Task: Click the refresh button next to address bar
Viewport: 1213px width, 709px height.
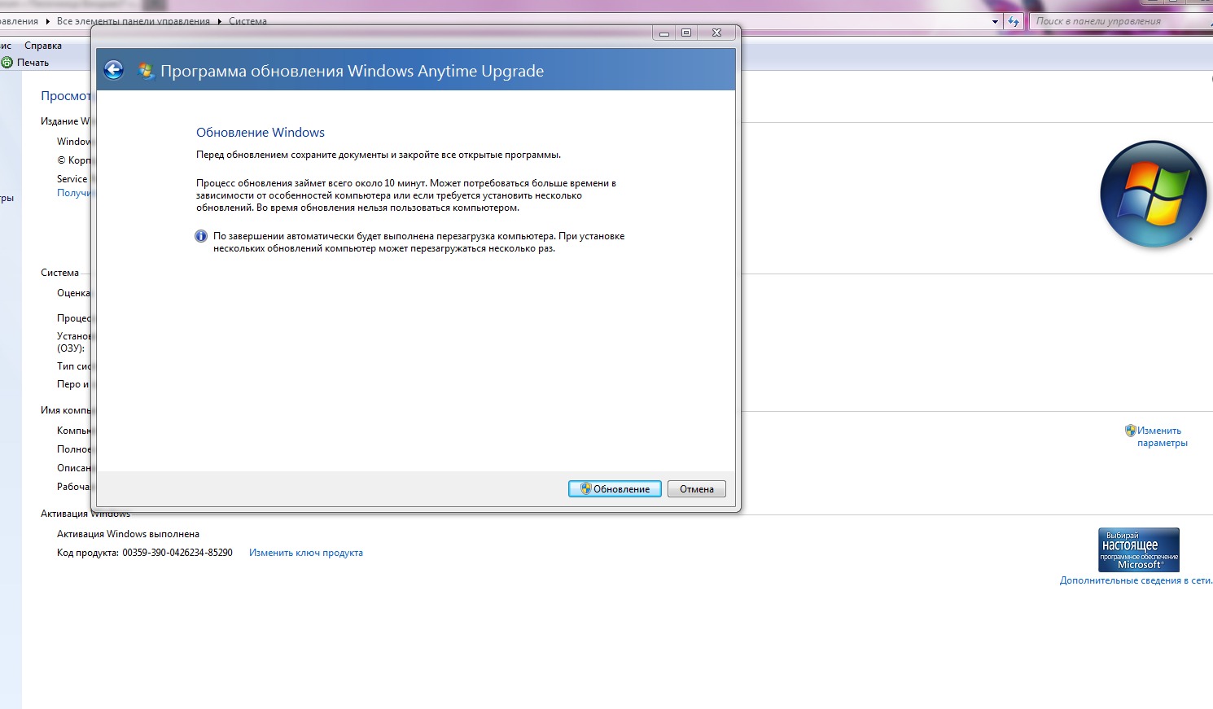Action: click(x=1014, y=22)
